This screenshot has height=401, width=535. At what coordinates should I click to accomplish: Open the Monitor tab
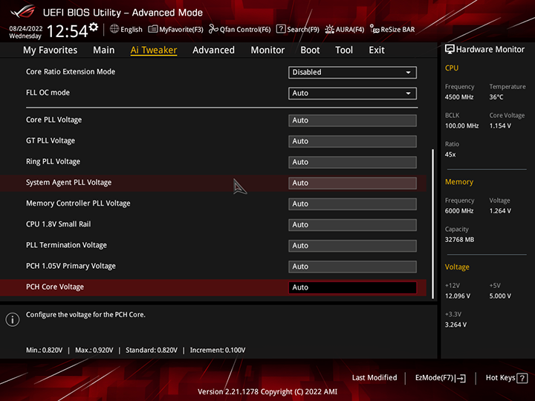267,50
